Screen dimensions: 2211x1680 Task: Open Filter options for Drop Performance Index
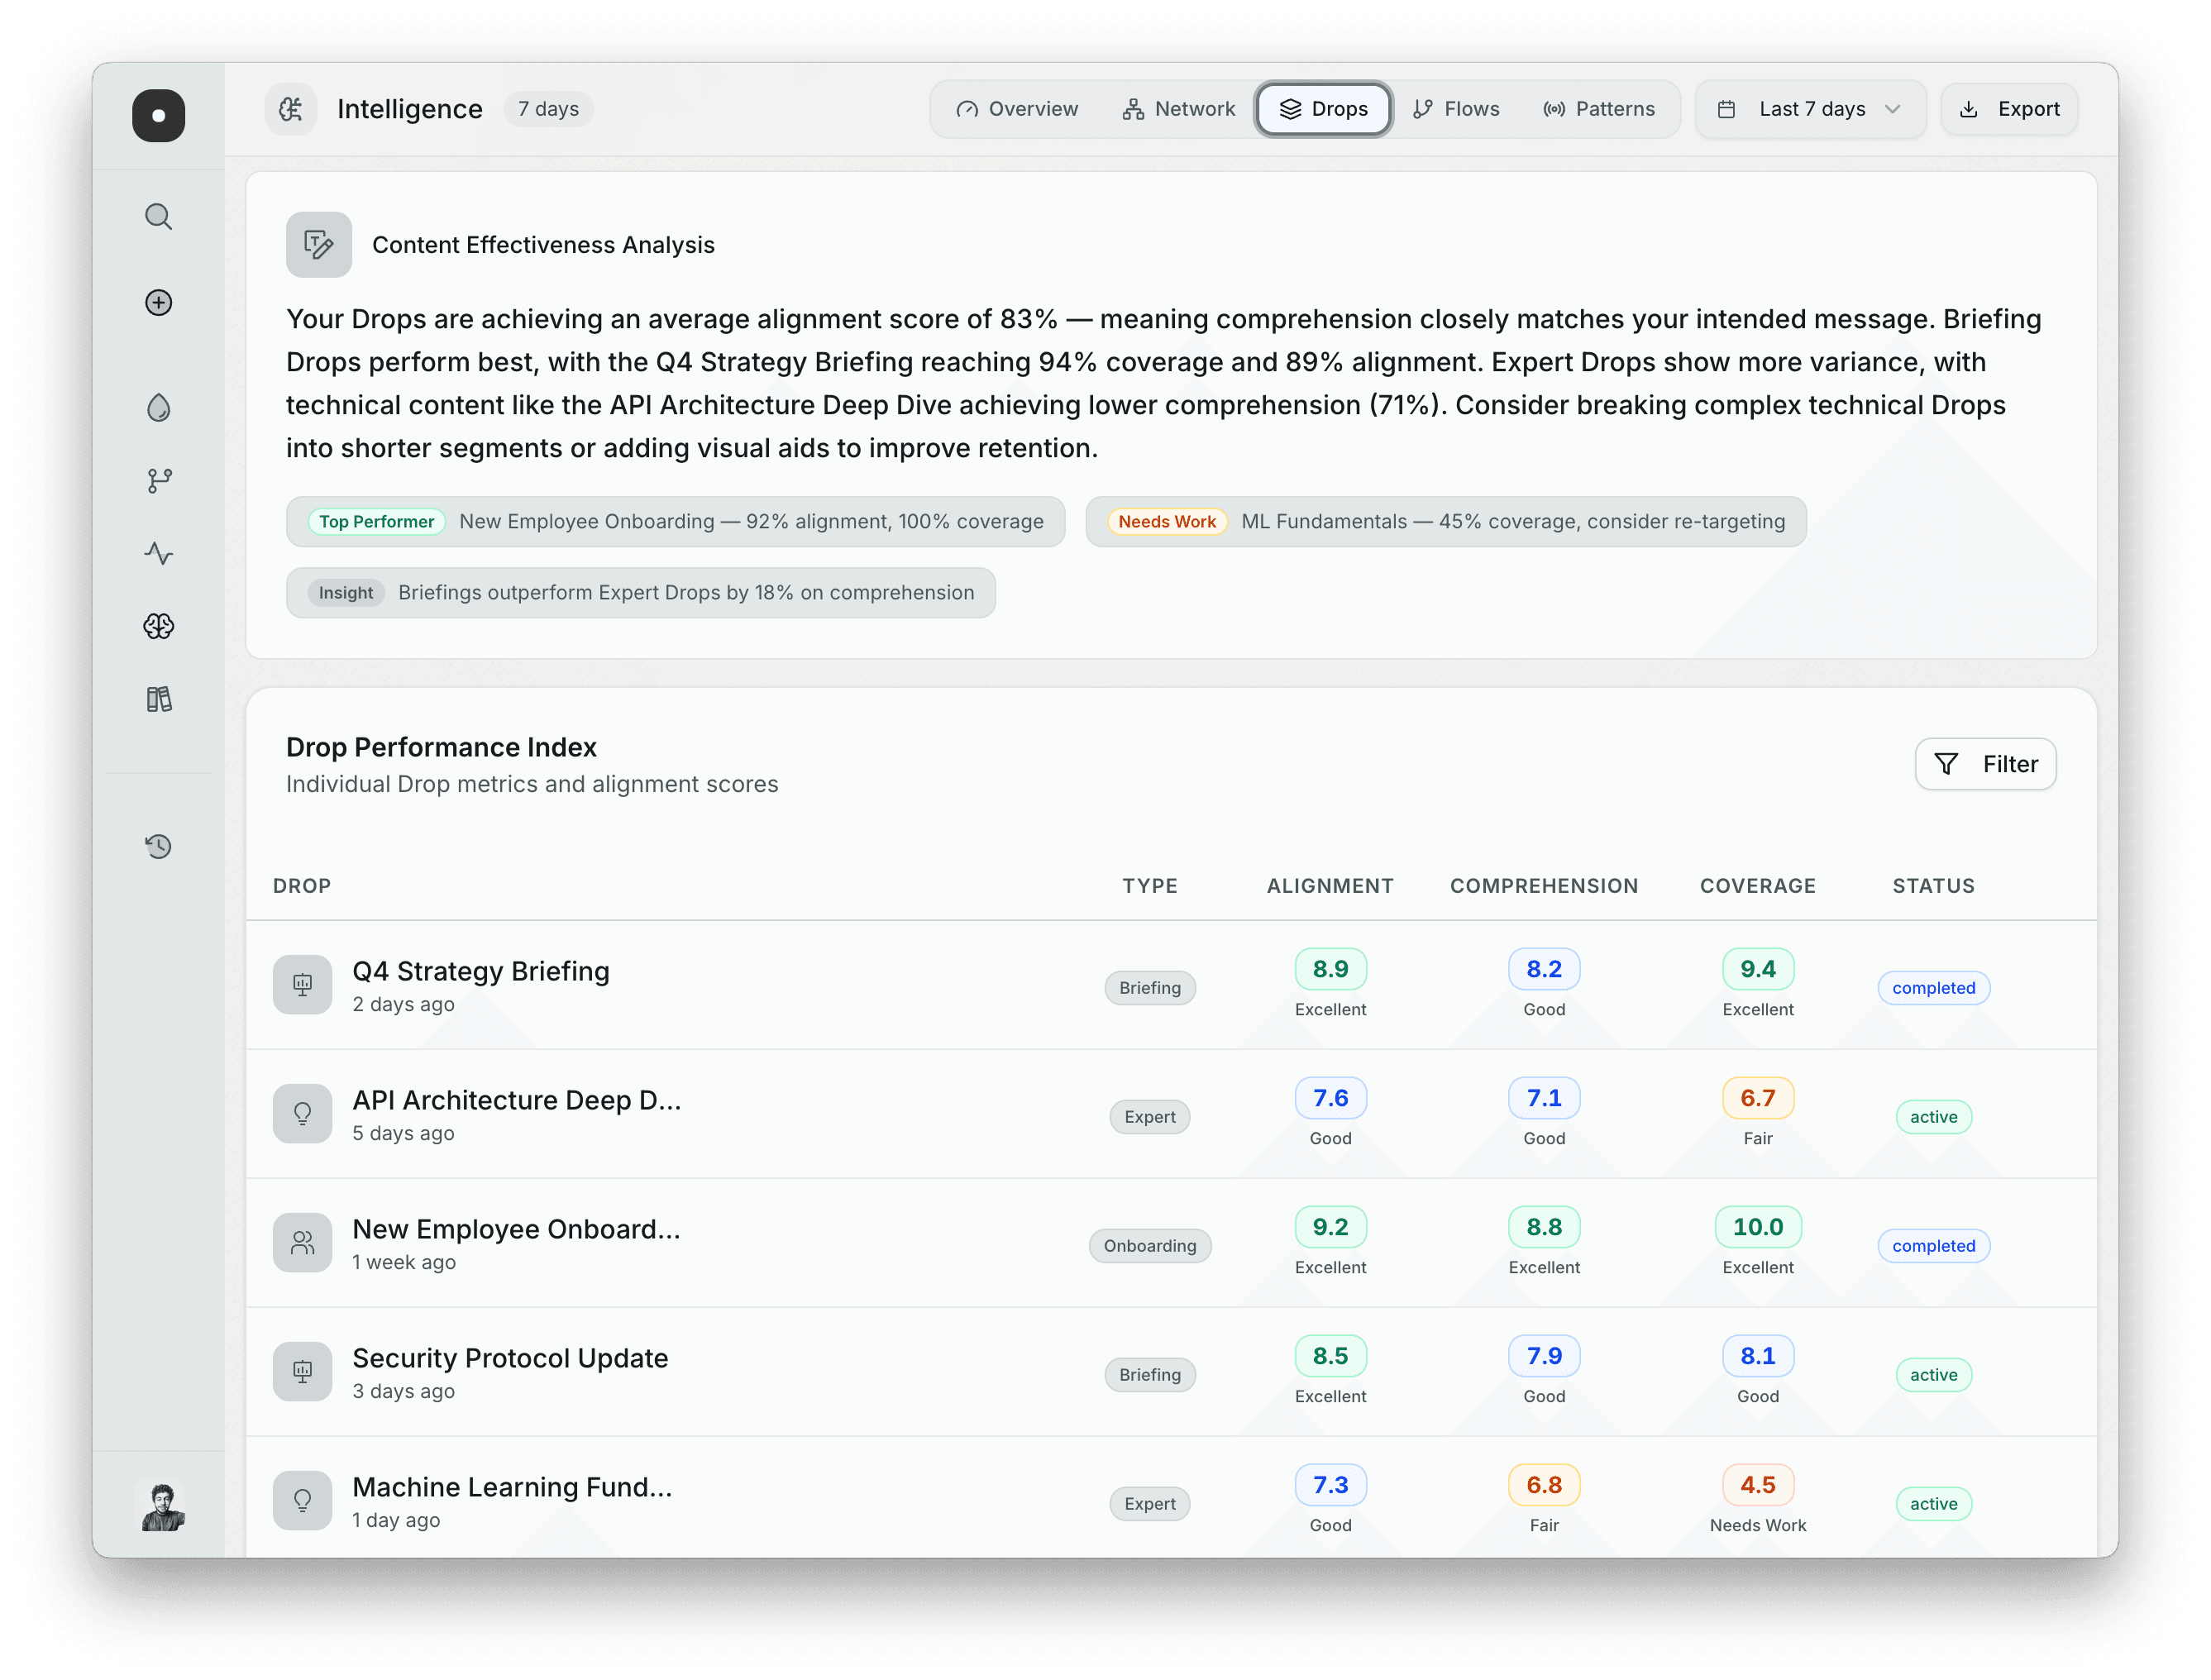pyautogui.click(x=1985, y=763)
